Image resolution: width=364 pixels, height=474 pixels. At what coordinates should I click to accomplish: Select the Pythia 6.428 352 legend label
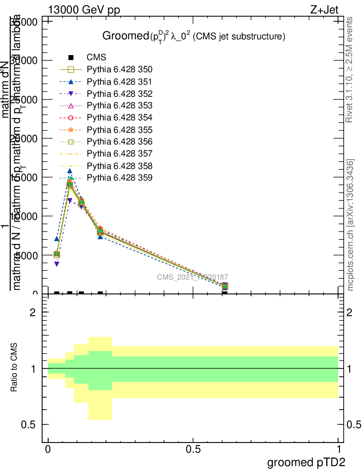[119, 94]
